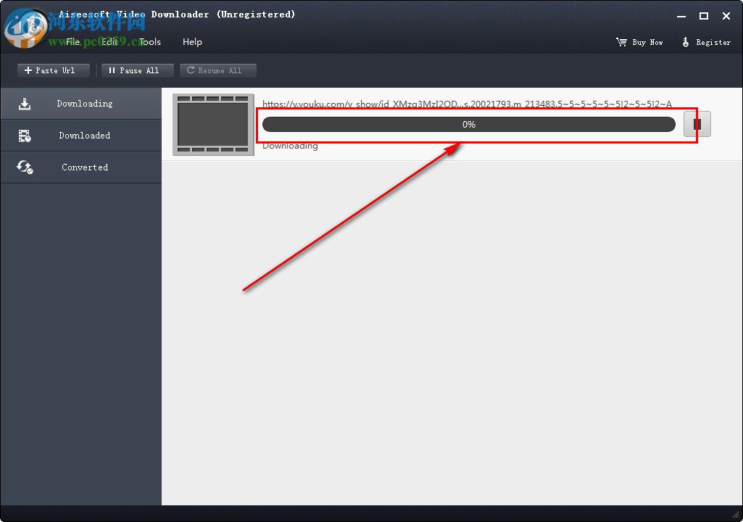
Task: Select the film strip video thumbnail
Action: [213, 124]
